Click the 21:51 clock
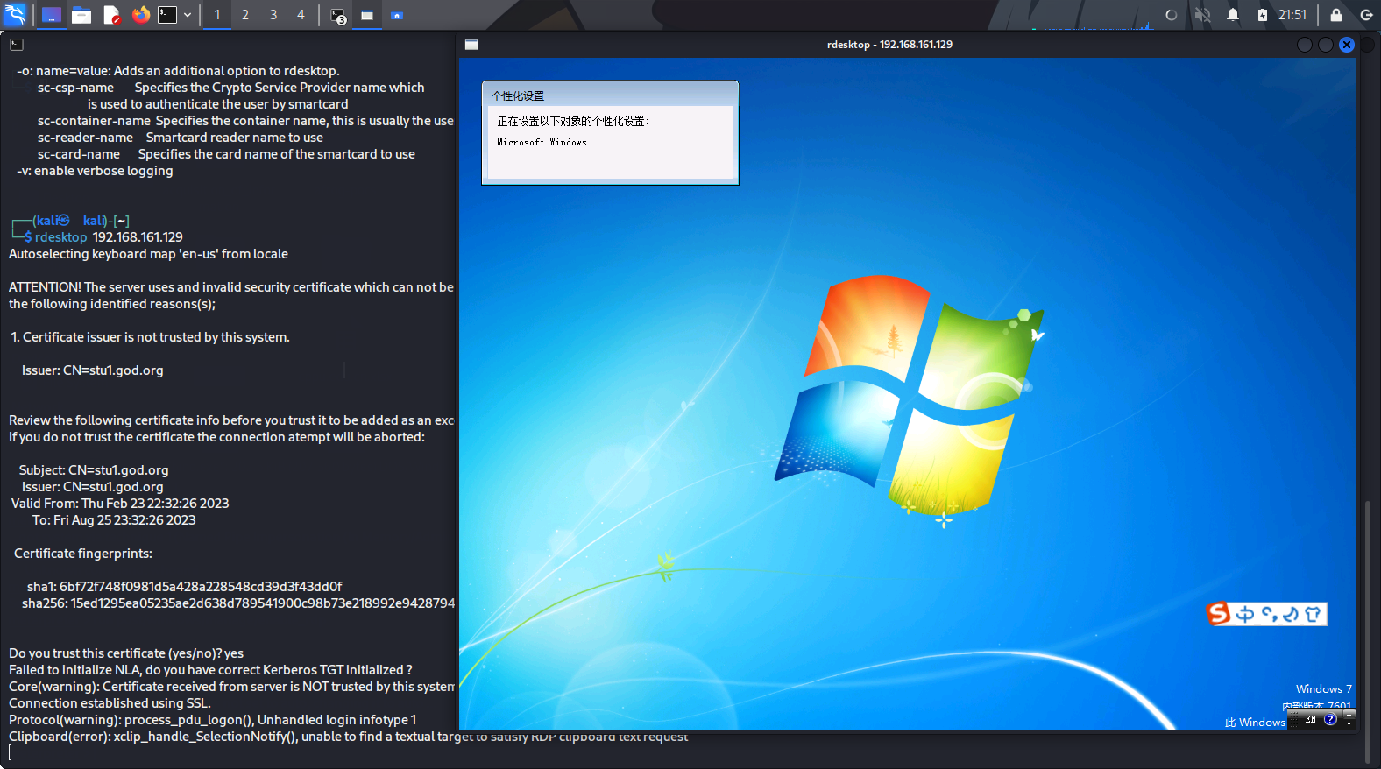 pyautogui.click(x=1292, y=15)
